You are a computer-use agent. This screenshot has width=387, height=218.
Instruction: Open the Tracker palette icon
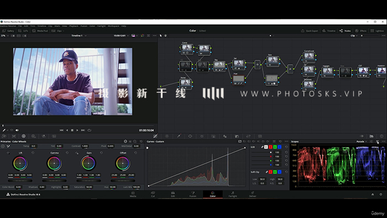(202, 136)
